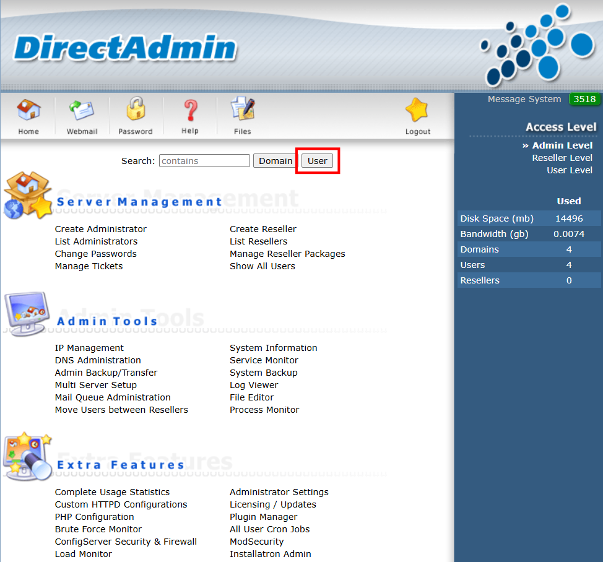Open Plugin Manager
The width and height of the screenshot is (603, 562).
pyautogui.click(x=264, y=517)
